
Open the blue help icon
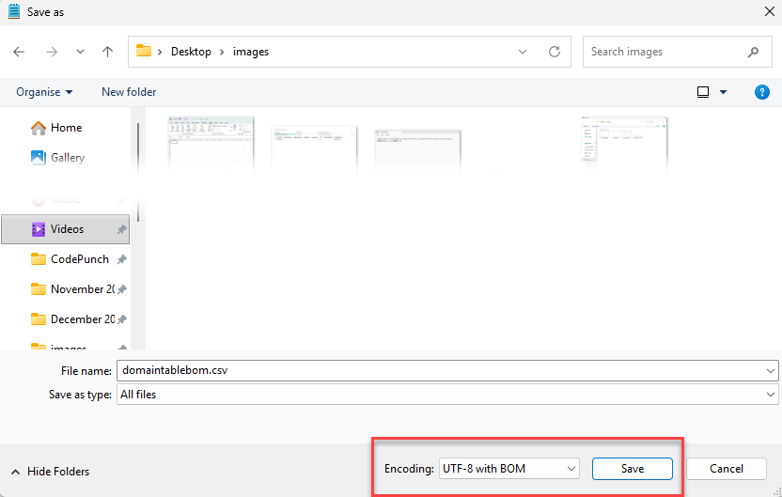point(761,92)
